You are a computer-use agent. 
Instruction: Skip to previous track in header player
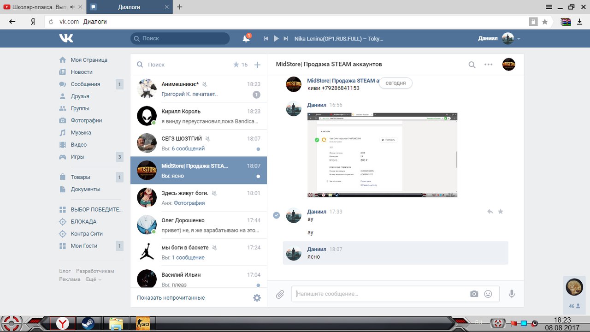(266, 39)
